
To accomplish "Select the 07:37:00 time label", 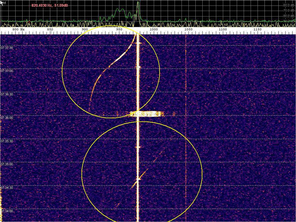I will tap(7, 71).
